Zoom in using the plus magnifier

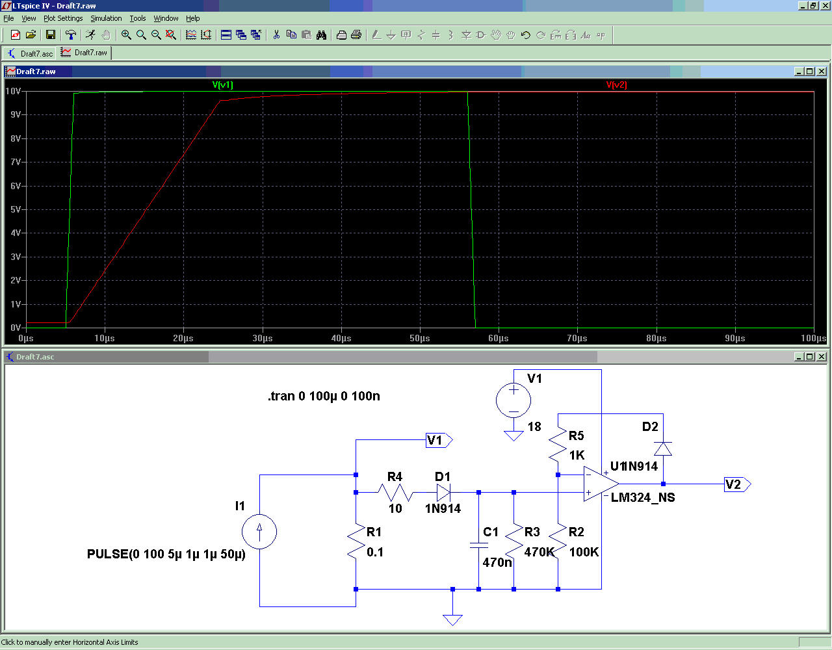point(126,35)
